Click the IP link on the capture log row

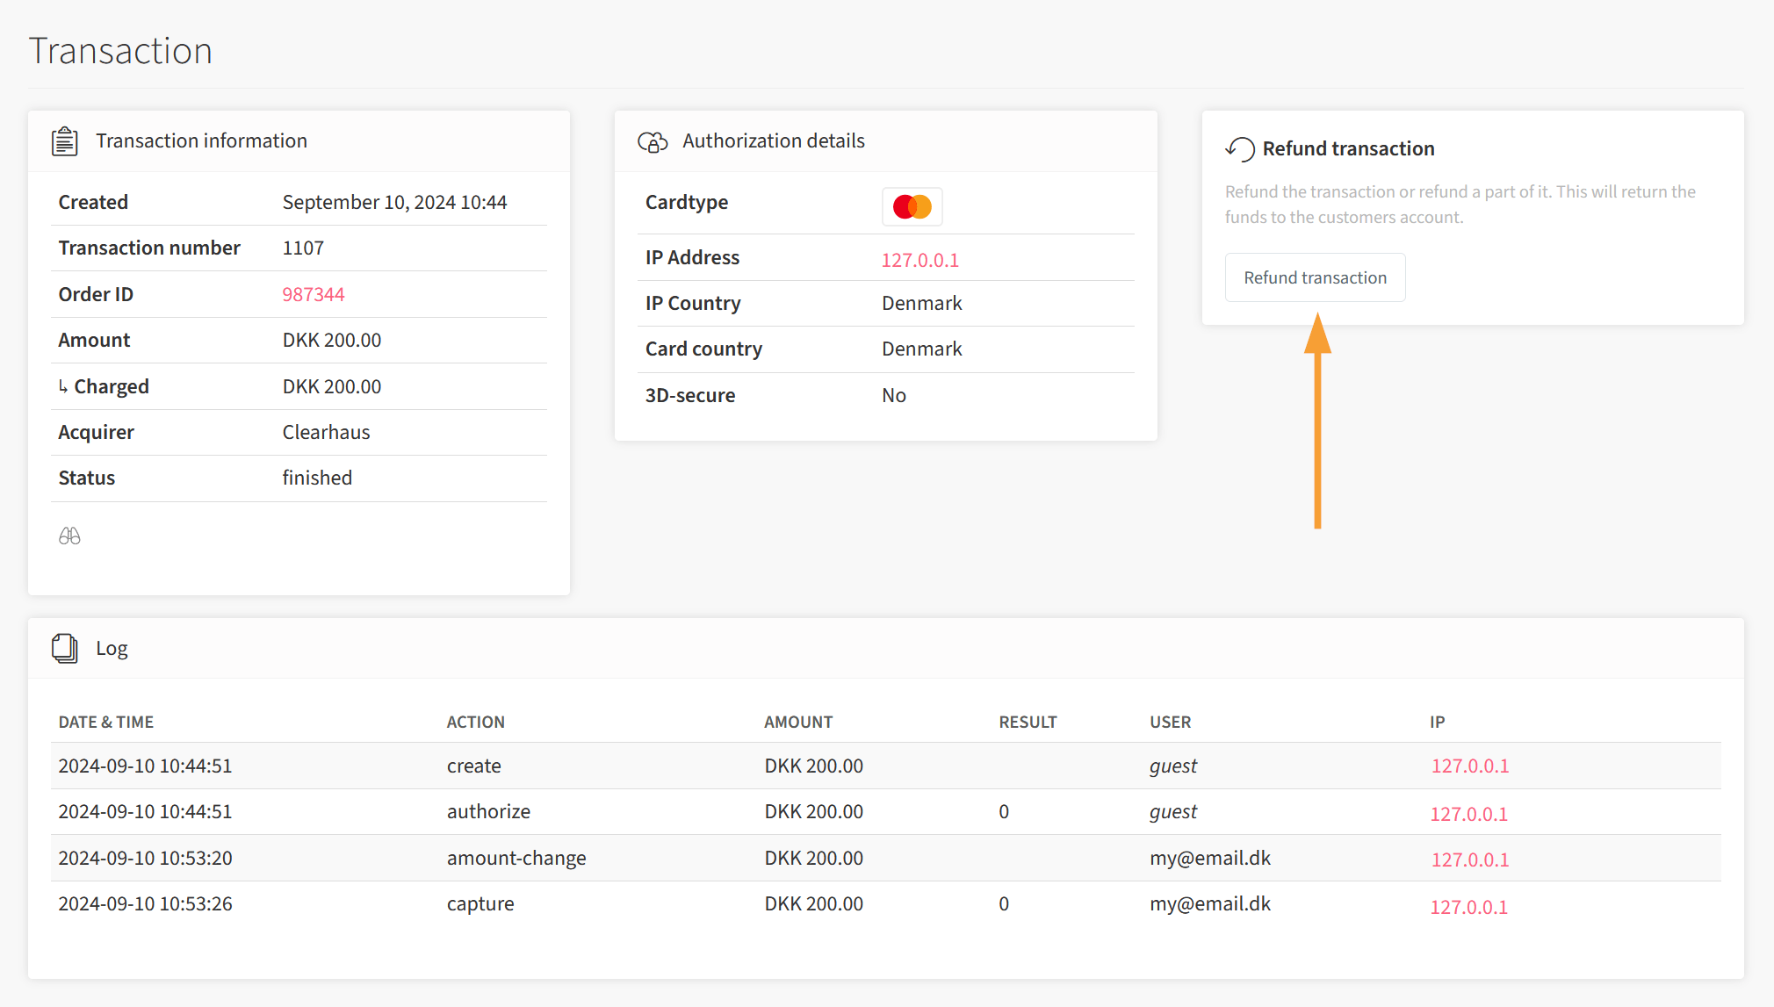1468,906
